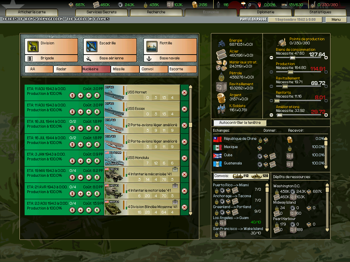Open the Recherche tab
Viewport: 350px width, 262px height.
click(156, 12)
